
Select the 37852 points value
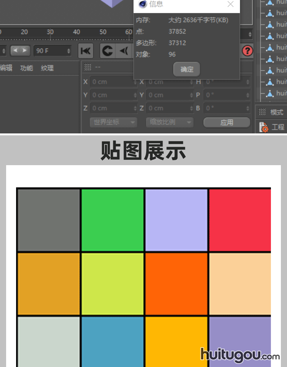pos(177,31)
